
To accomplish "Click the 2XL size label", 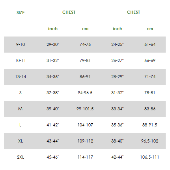I will 21,157.
